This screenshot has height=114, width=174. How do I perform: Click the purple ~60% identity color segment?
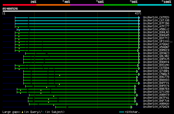87,5
